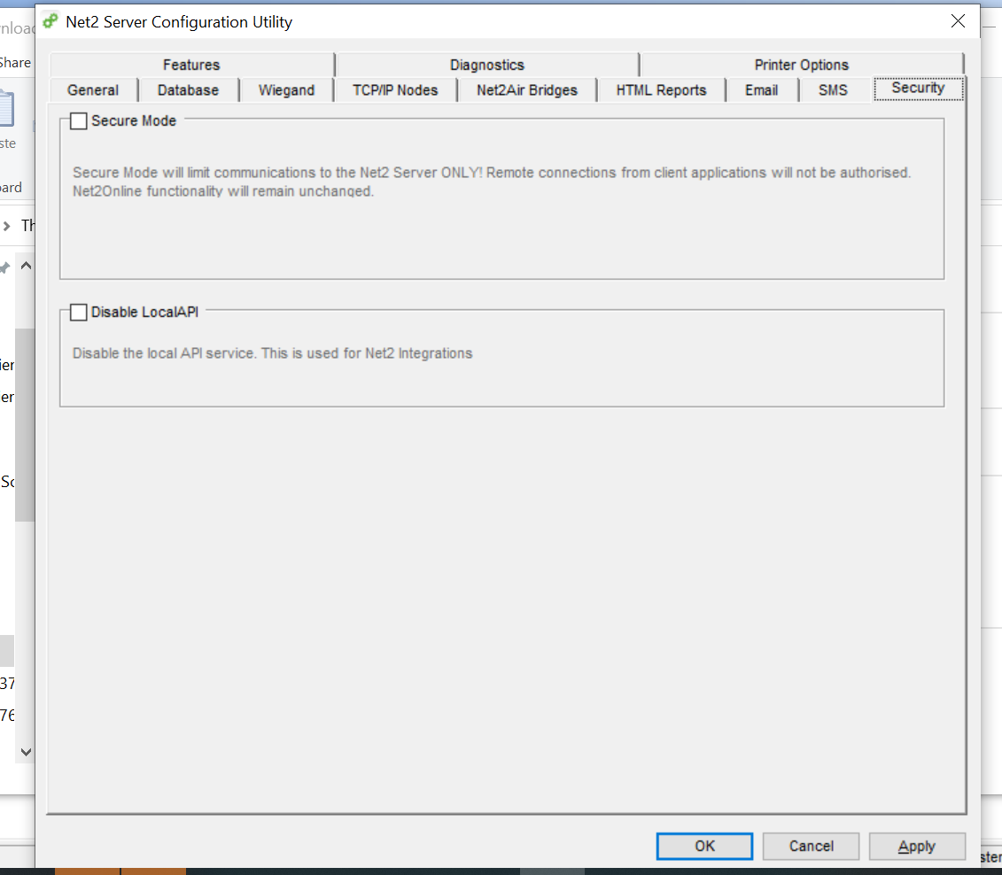The height and width of the screenshot is (875, 1002).
Task: Switch to the HTML Reports tab
Action: (x=661, y=90)
